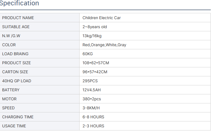The image size is (211, 131).
Task: Select the LOAD BRAING label cell
Action: 15,54
